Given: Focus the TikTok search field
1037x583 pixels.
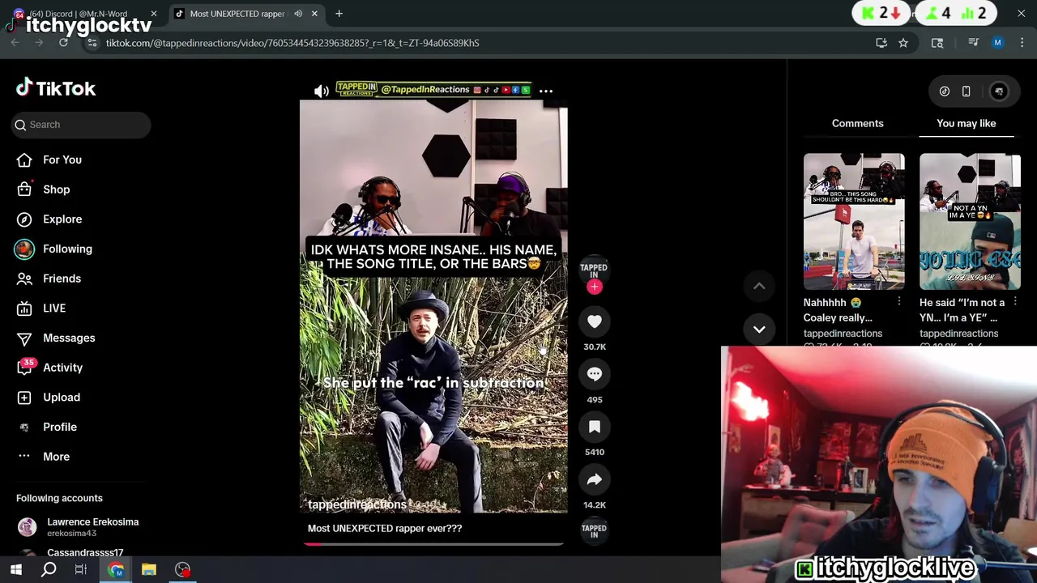Looking at the screenshot, I should [82, 125].
